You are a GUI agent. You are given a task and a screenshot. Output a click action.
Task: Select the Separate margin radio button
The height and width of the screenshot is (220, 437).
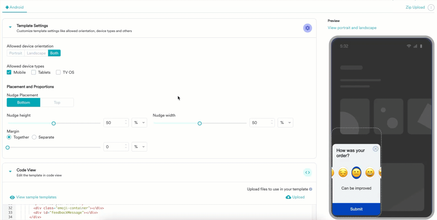34,137
